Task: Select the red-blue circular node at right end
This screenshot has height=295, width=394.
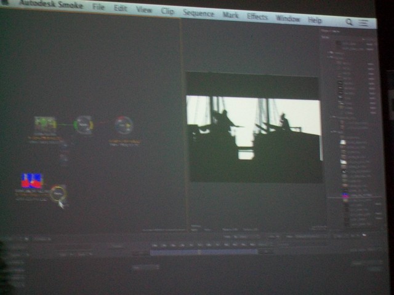Action: click(x=124, y=125)
